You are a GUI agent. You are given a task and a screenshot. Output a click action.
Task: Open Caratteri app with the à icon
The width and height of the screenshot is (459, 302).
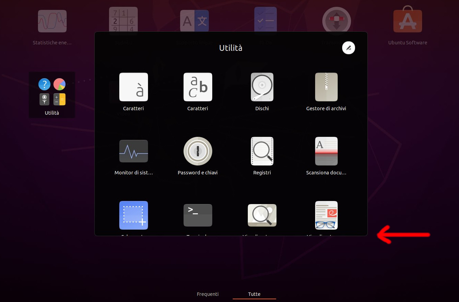tap(134, 87)
